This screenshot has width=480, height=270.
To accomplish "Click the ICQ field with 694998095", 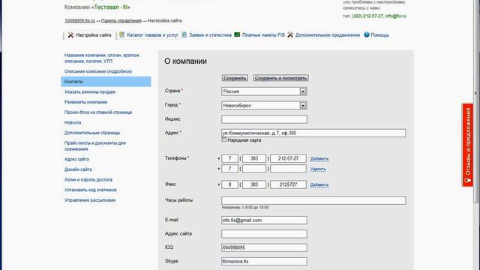I will (x=264, y=247).
